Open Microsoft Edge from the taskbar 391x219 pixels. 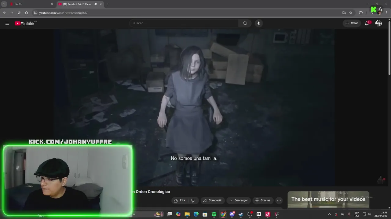196,214
